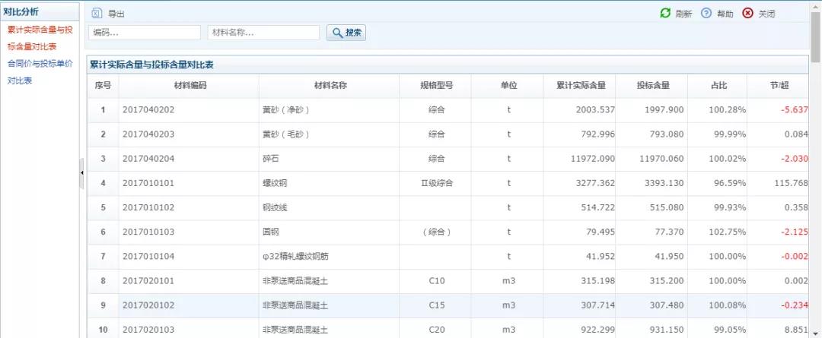Click the export (导出) spreadsheet icon
Viewport: 822px width, 338px height.
[x=97, y=14]
